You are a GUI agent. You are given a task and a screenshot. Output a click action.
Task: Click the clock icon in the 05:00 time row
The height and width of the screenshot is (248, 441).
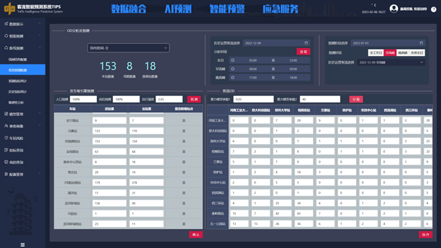pyautogui.click(x=233, y=60)
